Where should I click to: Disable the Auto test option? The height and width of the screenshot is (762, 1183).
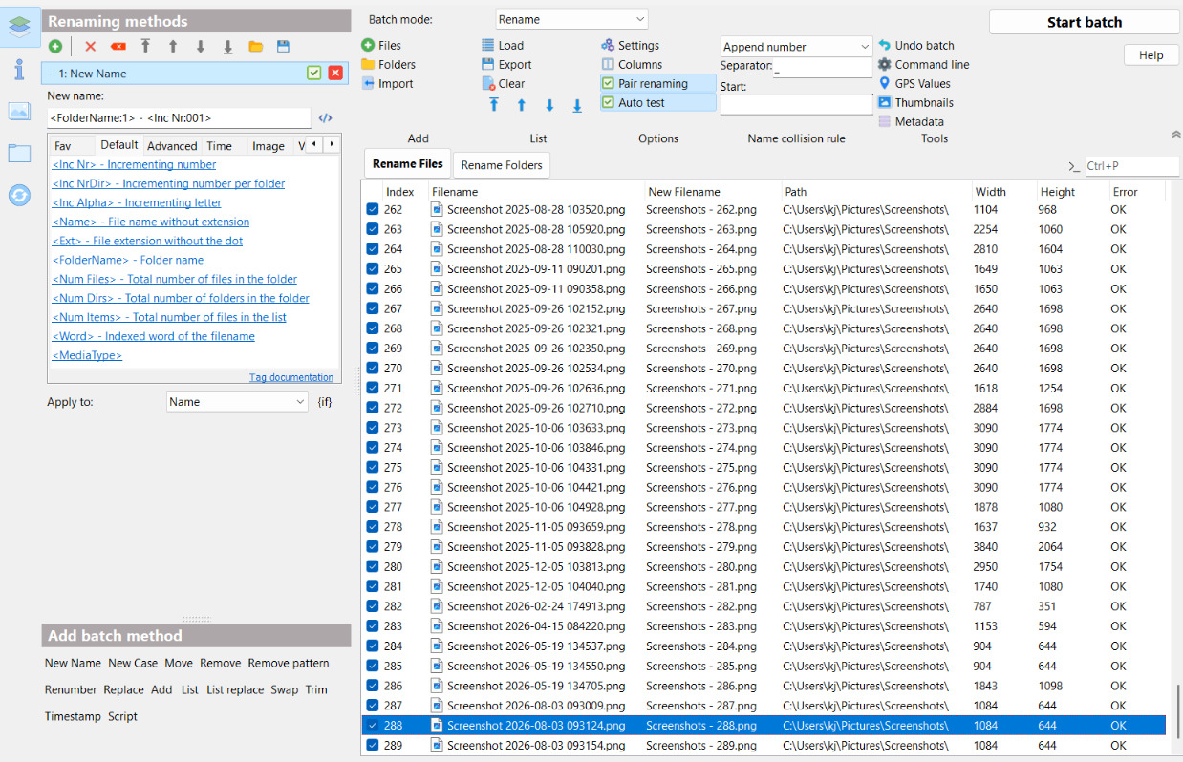coord(608,102)
